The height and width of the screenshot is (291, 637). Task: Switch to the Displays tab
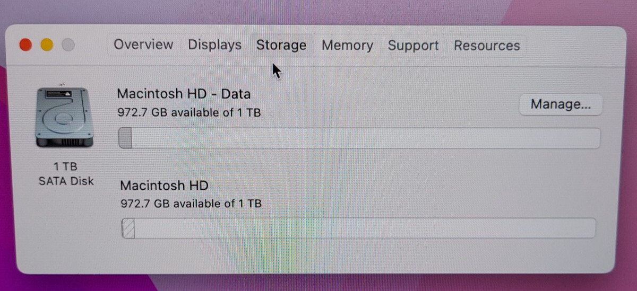(214, 45)
